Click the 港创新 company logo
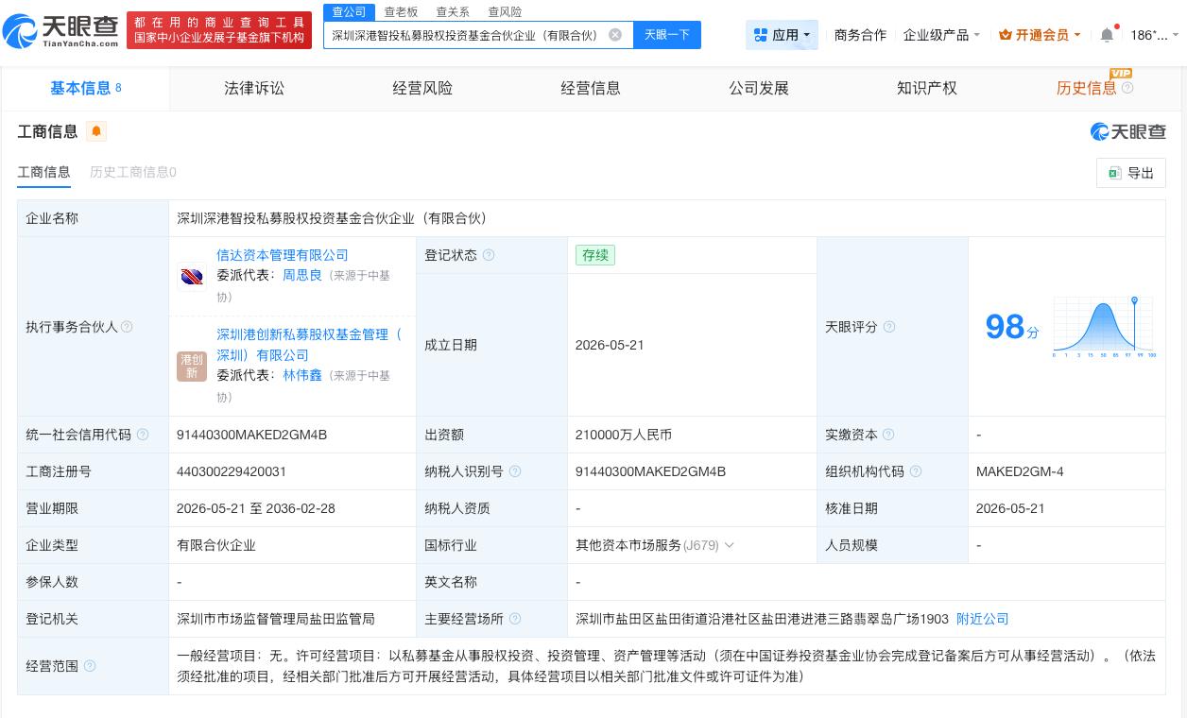 [192, 367]
